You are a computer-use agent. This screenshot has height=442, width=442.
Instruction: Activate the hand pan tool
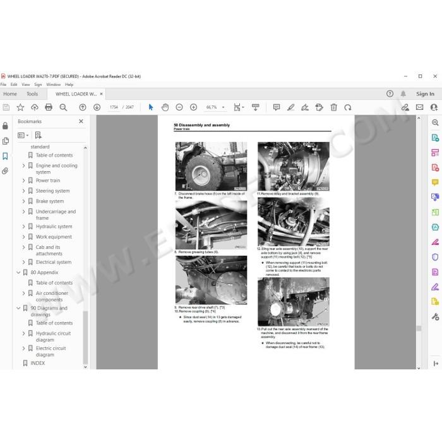pos(165,107)
